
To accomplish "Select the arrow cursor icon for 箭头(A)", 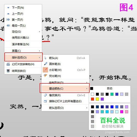I will click(45, 58).
